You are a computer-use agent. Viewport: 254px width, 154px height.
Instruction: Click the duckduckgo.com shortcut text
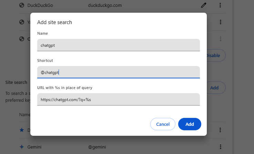[105, 5]
